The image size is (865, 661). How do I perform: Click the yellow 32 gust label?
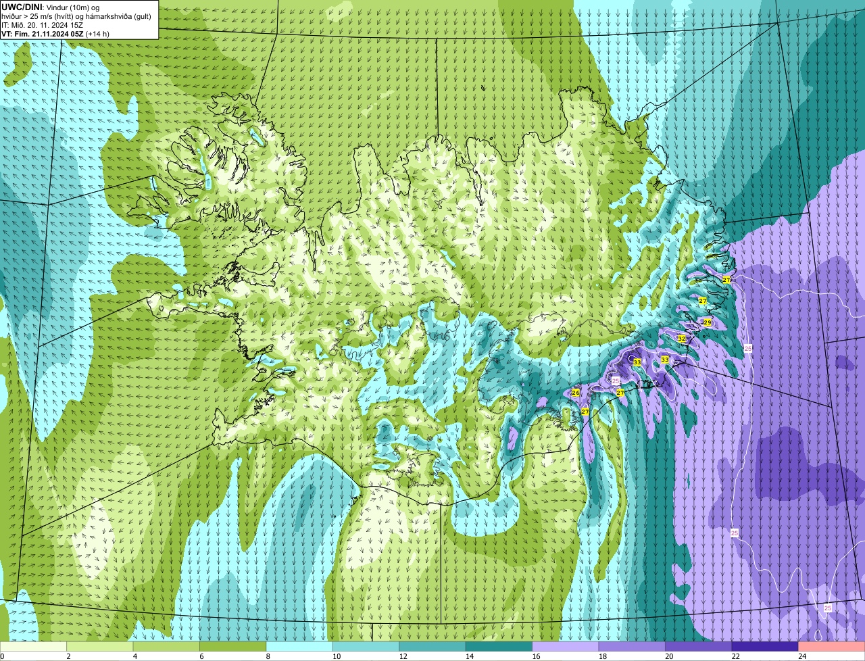point(681,339)
